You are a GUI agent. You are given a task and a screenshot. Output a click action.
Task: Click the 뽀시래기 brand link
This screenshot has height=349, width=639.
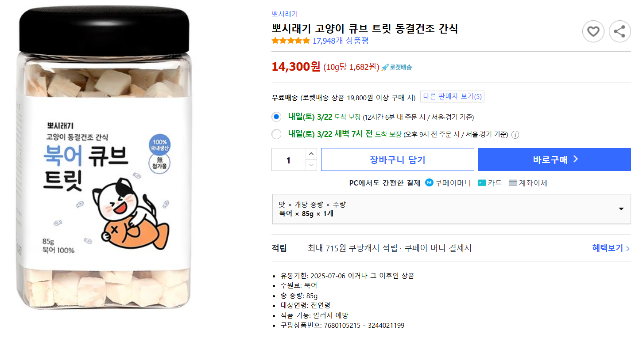tap(284, 14)
